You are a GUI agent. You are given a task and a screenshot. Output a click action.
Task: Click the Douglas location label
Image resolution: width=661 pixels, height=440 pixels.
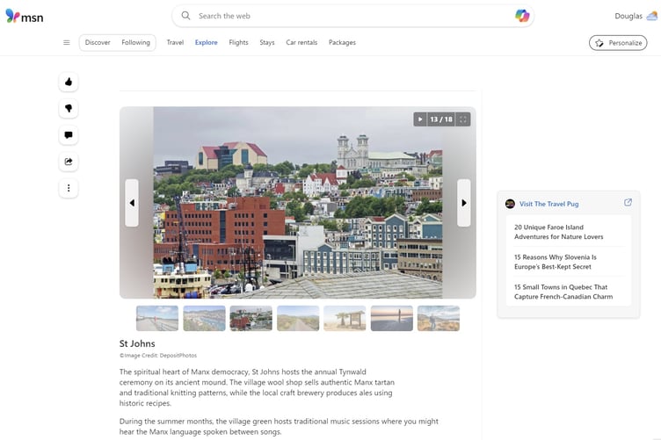pyautogui.click(x=628, y=16)
